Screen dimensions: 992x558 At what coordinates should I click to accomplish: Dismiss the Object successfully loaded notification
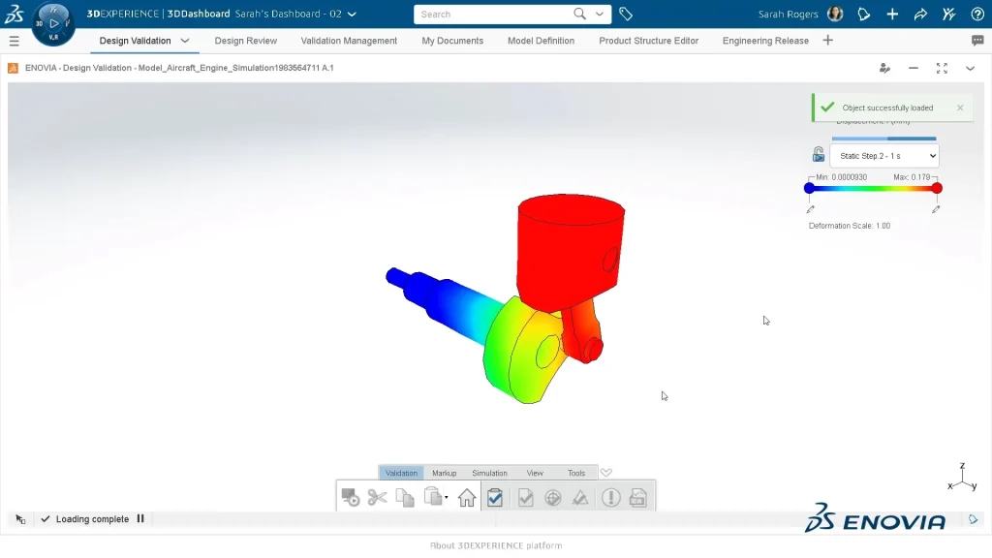tap(960, 108)
